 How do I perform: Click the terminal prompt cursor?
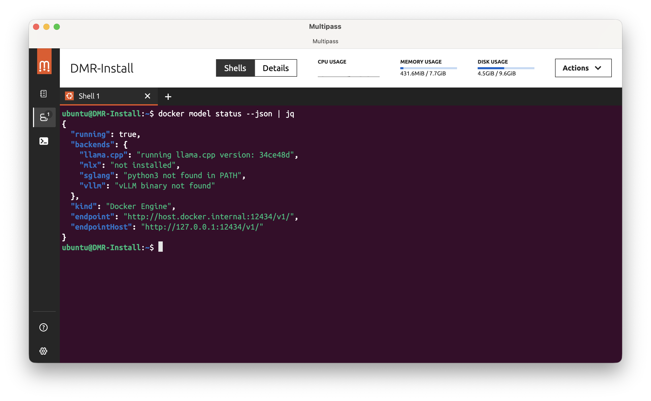point(160,247)
